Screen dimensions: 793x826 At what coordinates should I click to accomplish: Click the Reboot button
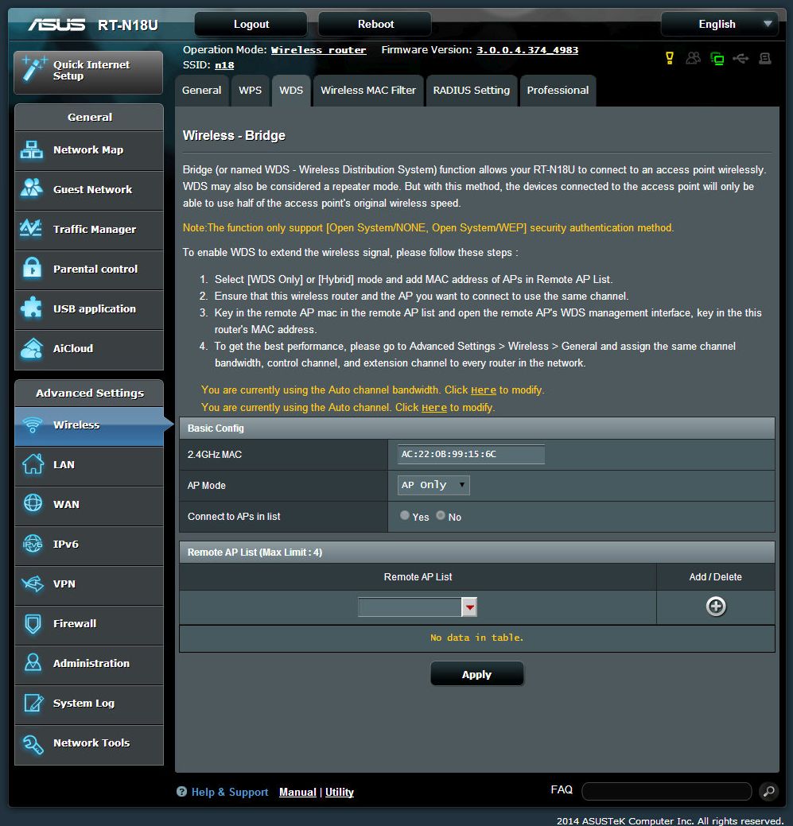(375, 24)
